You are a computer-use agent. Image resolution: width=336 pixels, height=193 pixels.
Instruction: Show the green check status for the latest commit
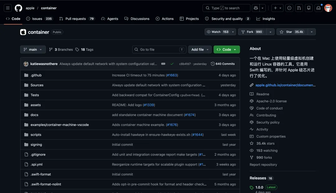tap(172, 64)
